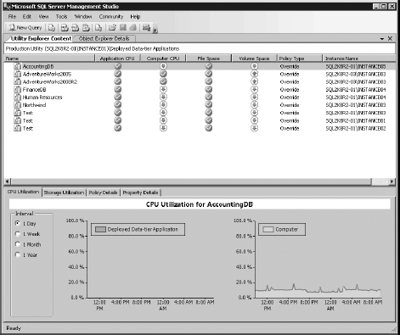The height and width of the screenshot is (335, 400).
Task: Switch to Utility Explorer Content tab
Action: 41,38
